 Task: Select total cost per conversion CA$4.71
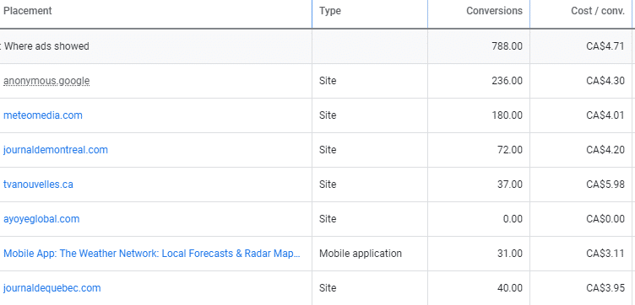click(605, 46)
